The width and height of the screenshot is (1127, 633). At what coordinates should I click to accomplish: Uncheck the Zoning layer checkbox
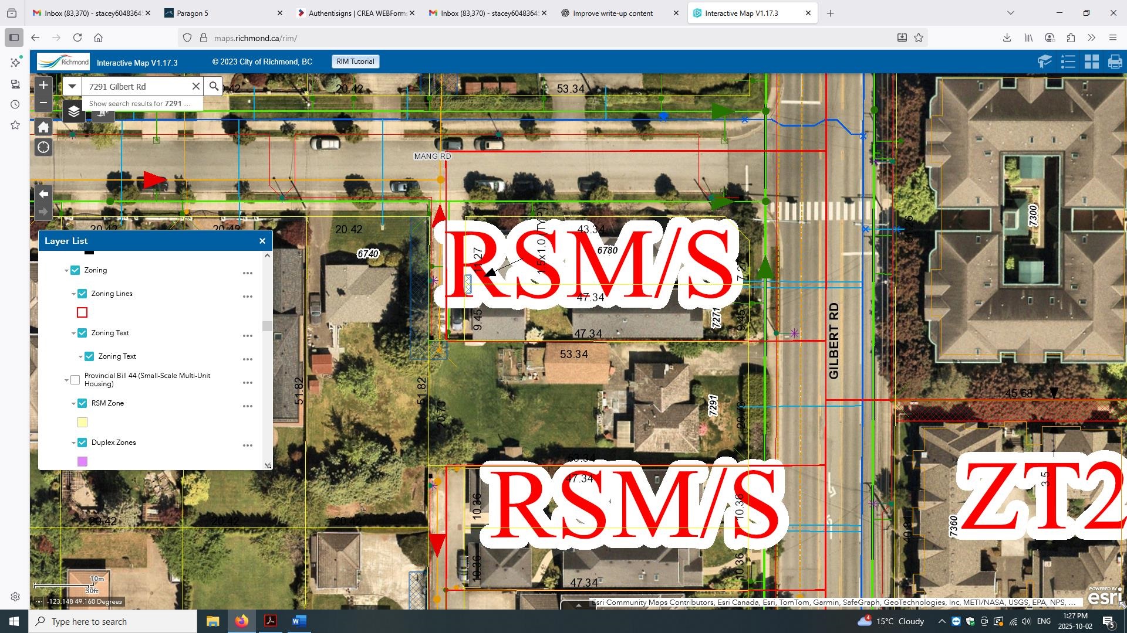(x=75, y=270)
